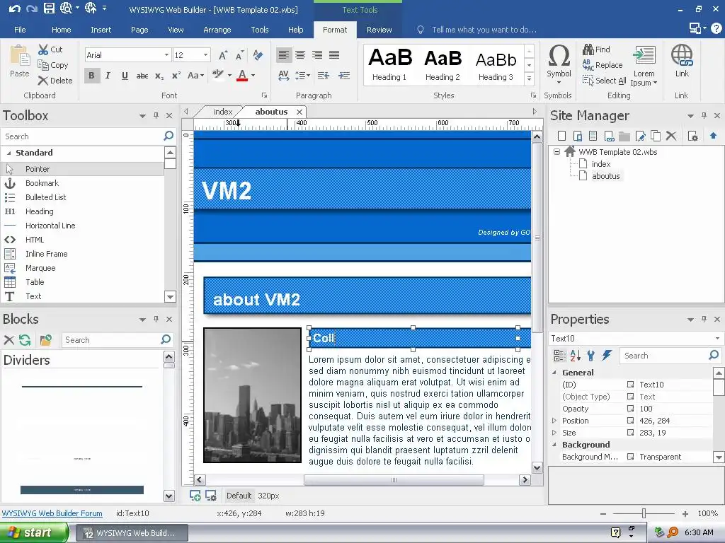725x543 pixels.
Task: Click the Windows start button
Action: pyautogui.click(x=34, y=532)
